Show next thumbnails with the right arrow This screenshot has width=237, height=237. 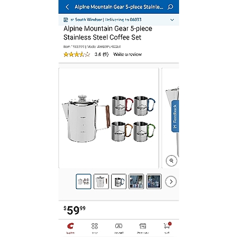pyautogui.click(x=171, y=182)
